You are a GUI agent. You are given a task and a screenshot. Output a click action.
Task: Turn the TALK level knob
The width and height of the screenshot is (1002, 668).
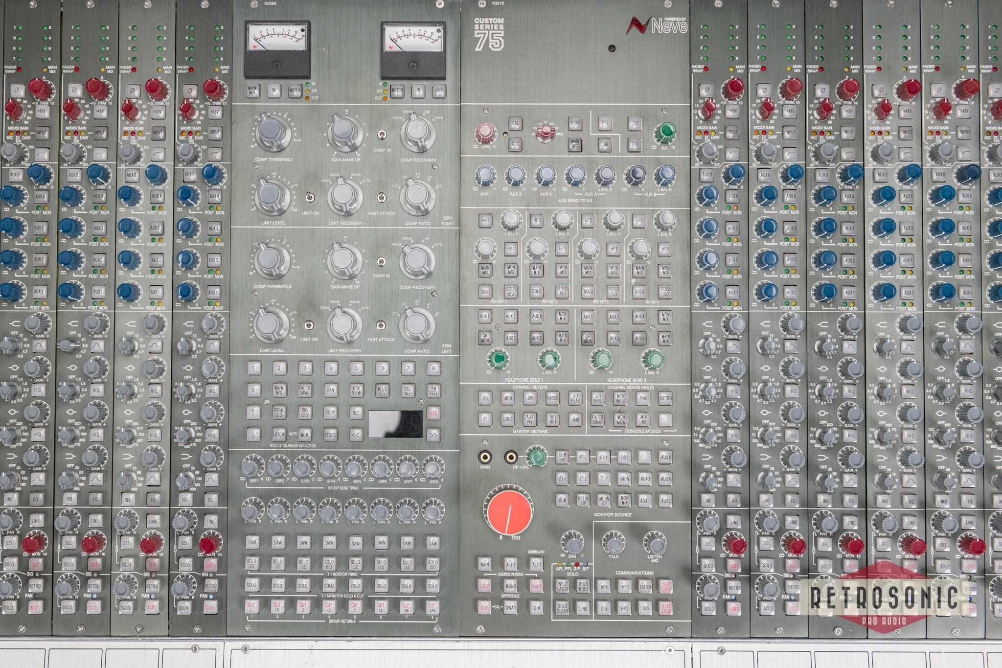(614, 543)
